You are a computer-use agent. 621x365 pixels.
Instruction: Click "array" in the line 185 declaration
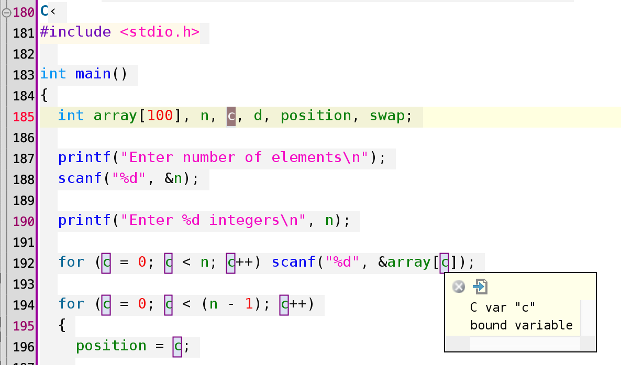(x=115, y=116)
